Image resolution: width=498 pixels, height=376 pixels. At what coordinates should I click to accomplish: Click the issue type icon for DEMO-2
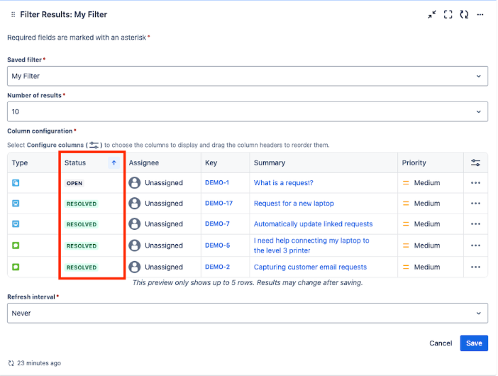[x=16, y=267]
